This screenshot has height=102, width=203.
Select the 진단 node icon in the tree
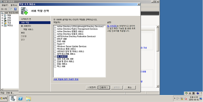5,21
